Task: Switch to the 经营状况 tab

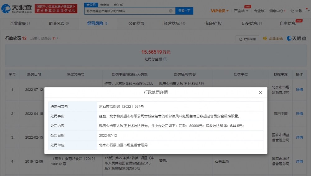Action: click(174, 23)
